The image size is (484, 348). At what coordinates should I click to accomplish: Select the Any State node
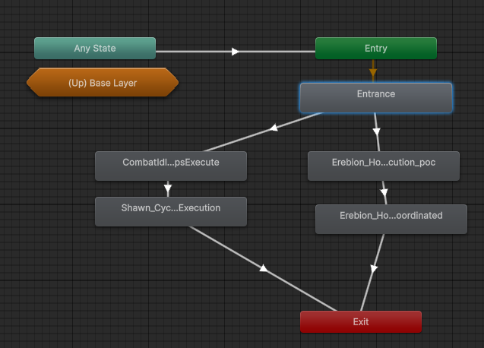point(95,49)
